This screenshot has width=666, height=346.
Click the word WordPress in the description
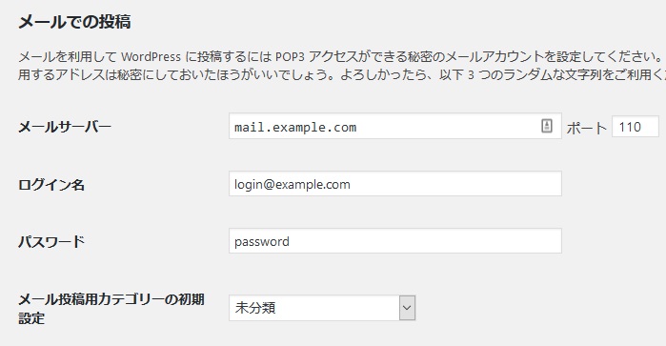[x=151, y=56]
